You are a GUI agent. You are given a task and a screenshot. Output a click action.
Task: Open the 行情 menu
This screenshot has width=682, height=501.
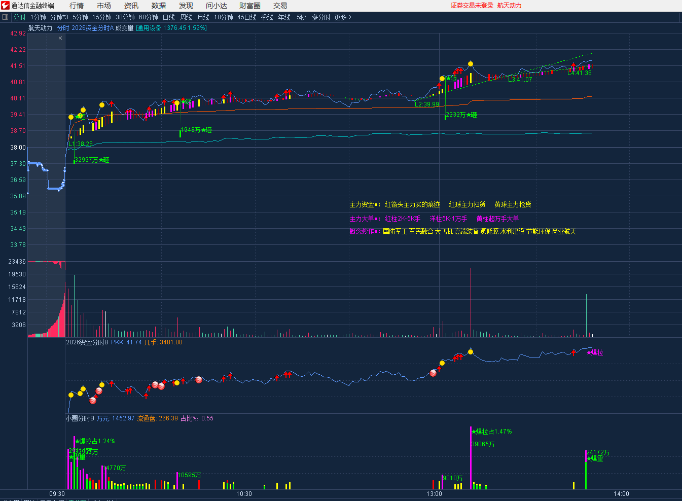[x=77, y=6]
